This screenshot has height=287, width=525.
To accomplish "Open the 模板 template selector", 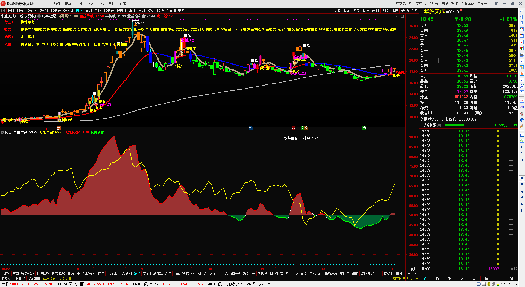I will pos(399,274).
